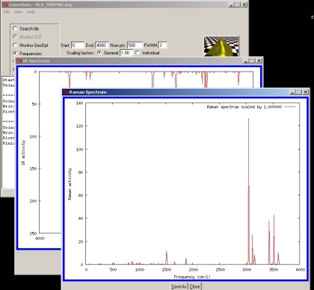Click the Raman spectrum legend text
The image size is (314, 290).
244,107
